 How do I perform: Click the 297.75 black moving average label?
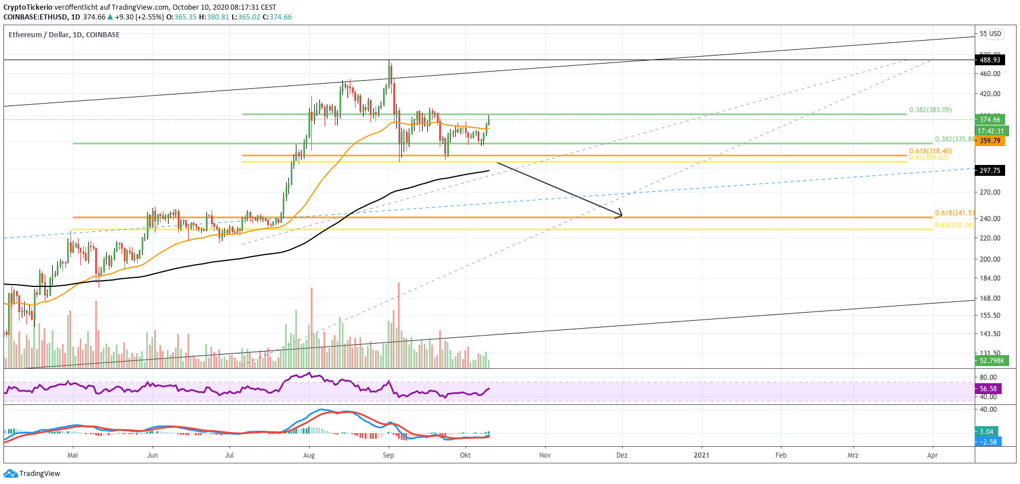pyautogui.click(x=990, y=171)
